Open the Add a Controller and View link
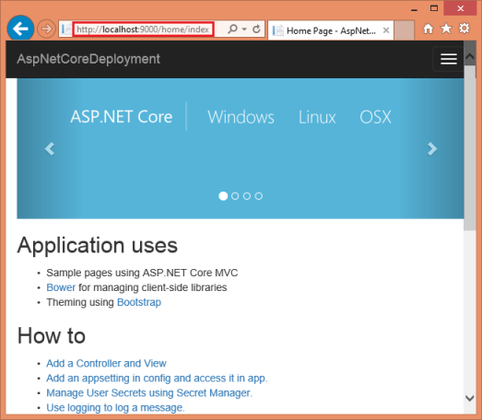This screenshot has width=482, height=420. tap(106, 364)
